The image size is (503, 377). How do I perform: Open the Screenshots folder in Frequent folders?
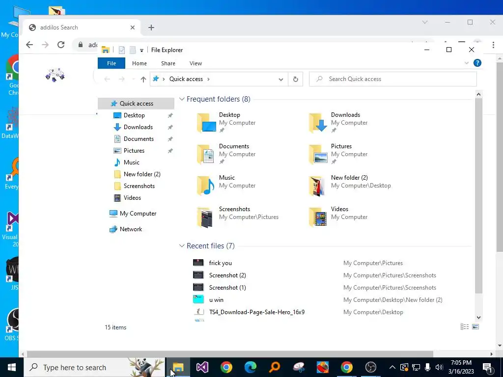[x=237, y=216]
